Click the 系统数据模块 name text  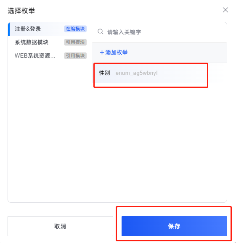coord(32,42)
